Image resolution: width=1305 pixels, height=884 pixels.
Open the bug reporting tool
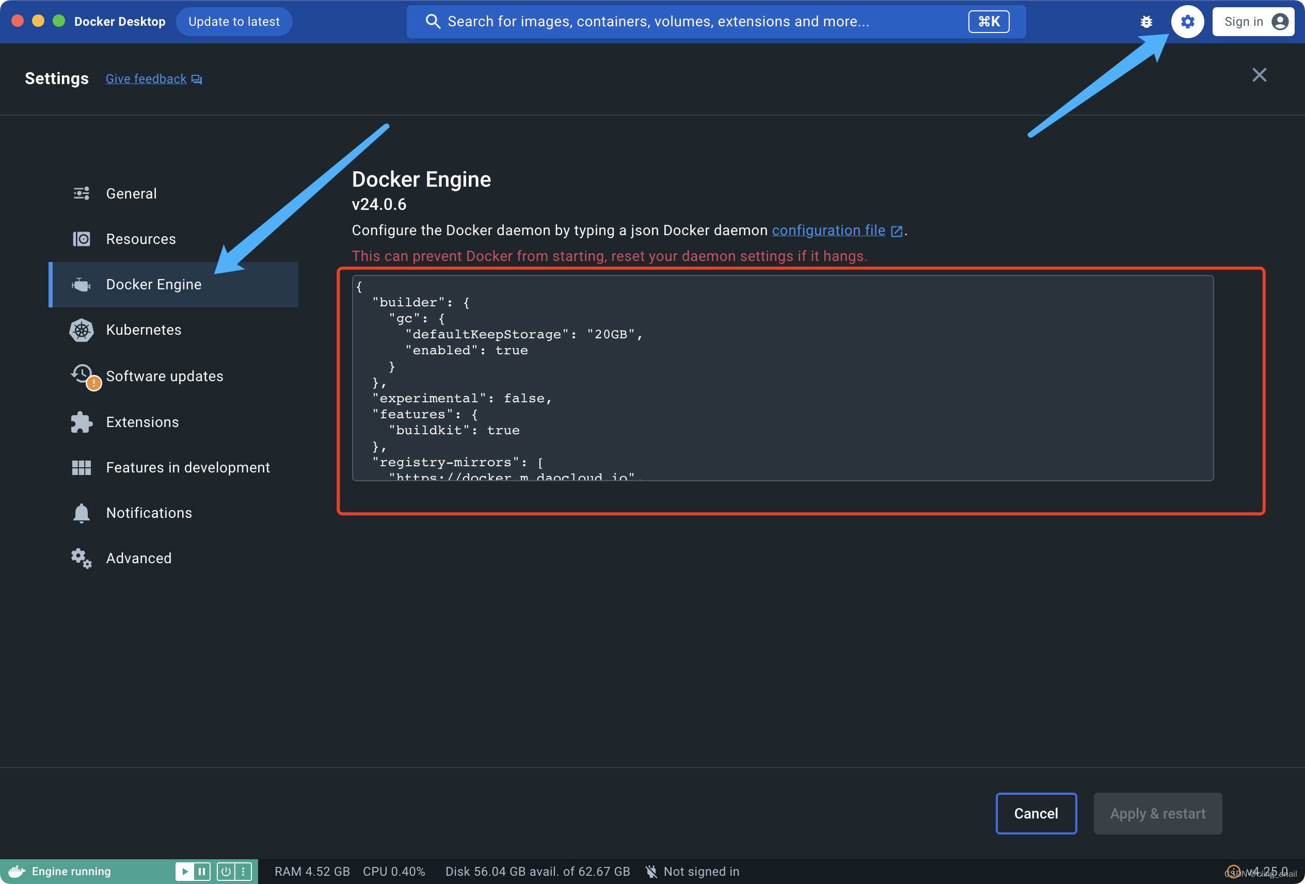coord(1146,21)
